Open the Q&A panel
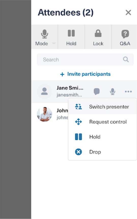This screenshot has height=219, width=137. pos(125,37)
